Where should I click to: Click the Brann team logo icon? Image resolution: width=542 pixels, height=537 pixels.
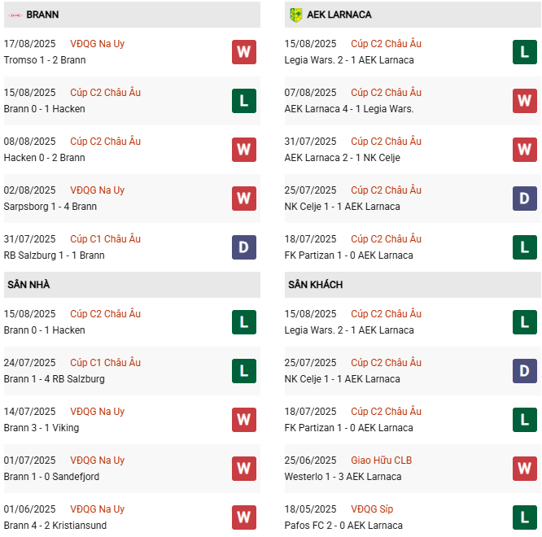pyautogui.click(x=15, y=15)
